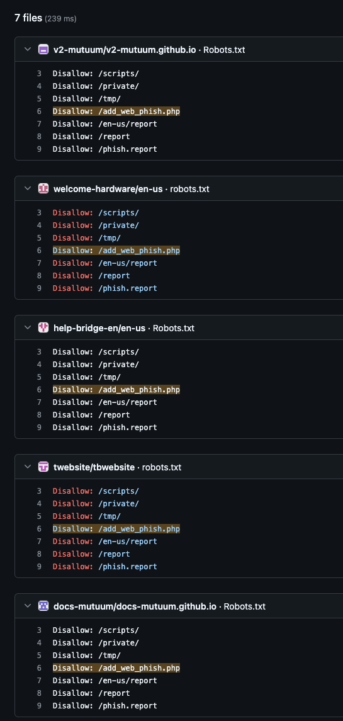Viewport: 343px width, 721px height.
Task: Click line number 7 in help-bridge-en result
Action: (x=39, y=402)
